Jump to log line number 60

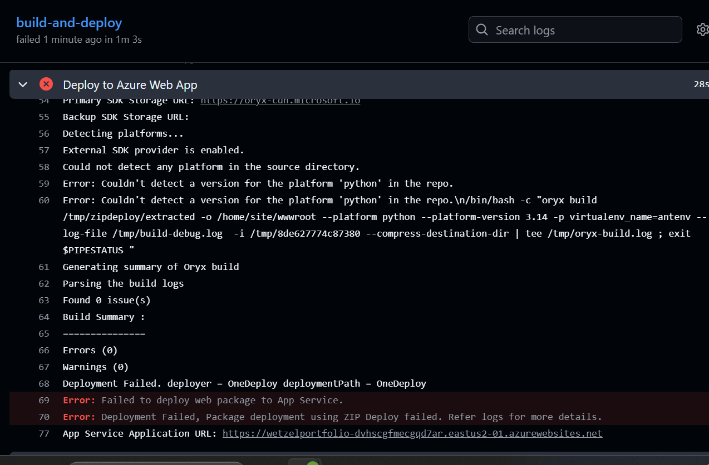click(x=44, y=200)
